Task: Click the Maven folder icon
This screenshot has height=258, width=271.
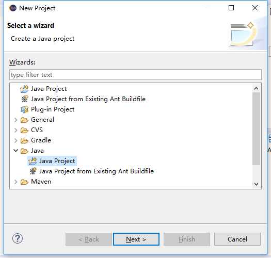Action: 24,182
